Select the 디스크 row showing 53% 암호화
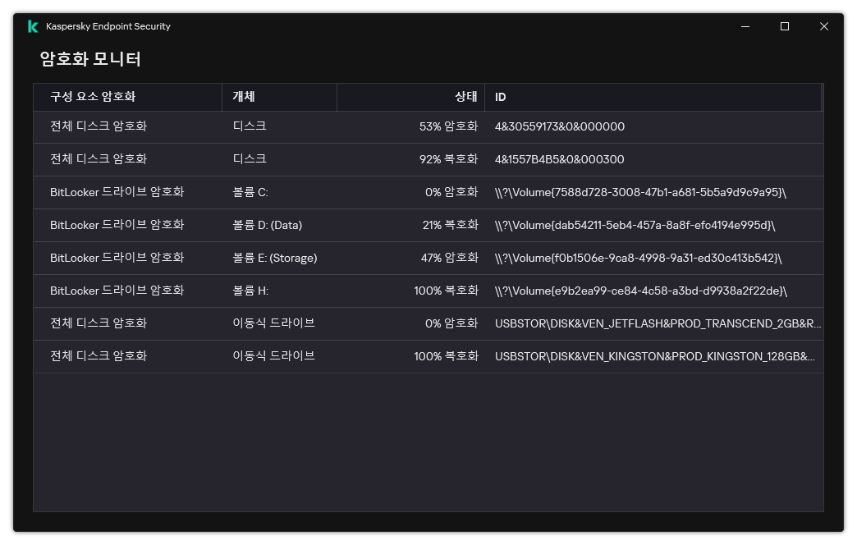This screenshot has height=545, width=857. click(328, 126)
